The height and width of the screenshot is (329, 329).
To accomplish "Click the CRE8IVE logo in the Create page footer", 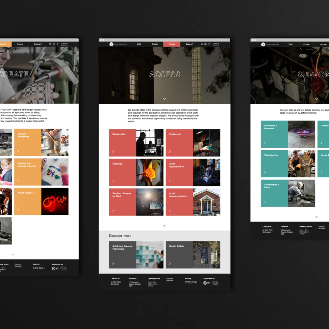I will 39,268.
